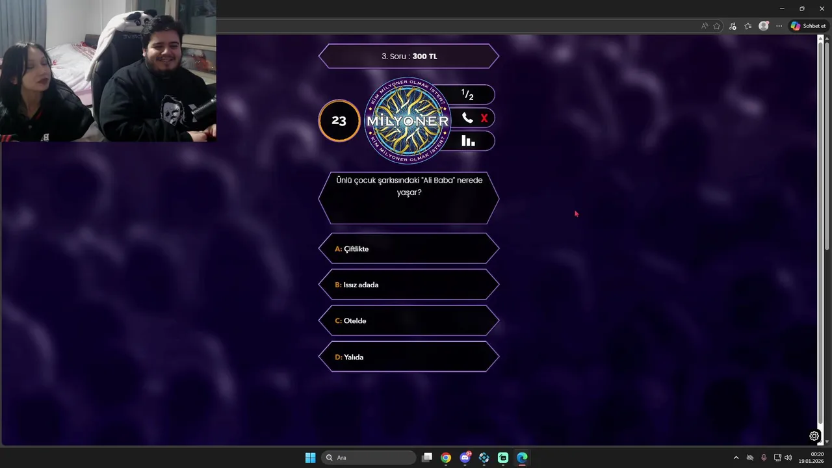This screenshot has height=468, width=832.
Task: Click the Milyoner logo emblem
Action: point(408,120)
